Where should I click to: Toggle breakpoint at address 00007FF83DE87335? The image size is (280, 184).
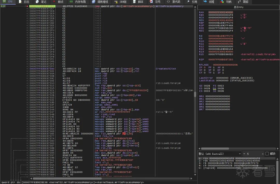(27, 100)
